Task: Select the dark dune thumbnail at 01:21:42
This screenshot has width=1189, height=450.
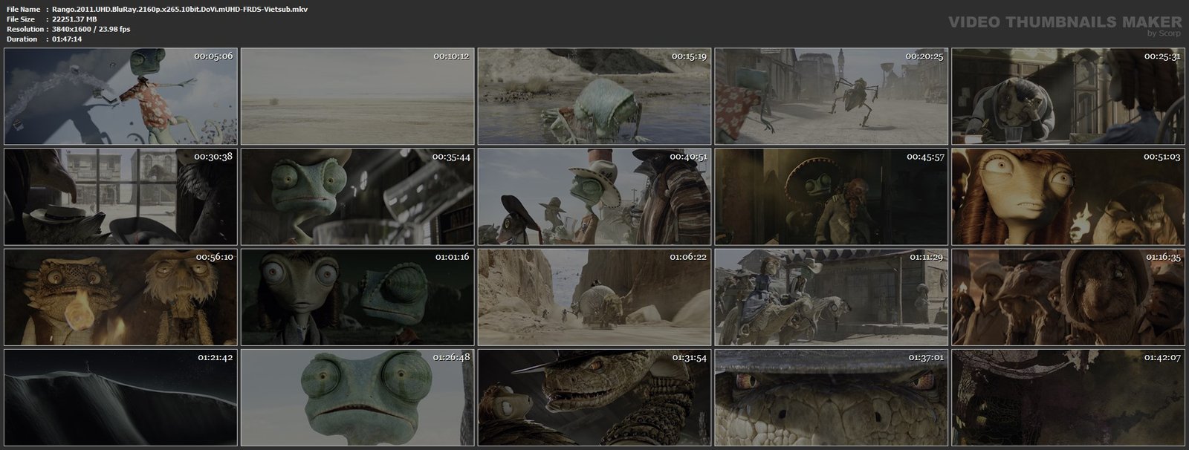Action: click(120, 397)
